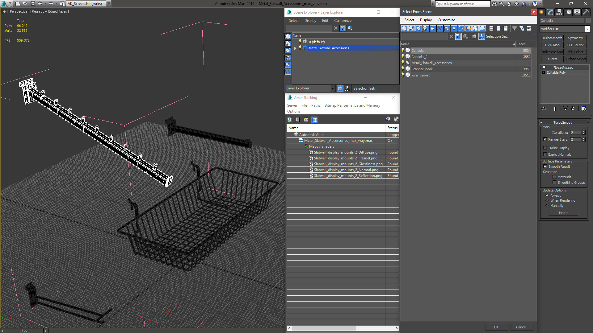Click the UVW Map modifier button

pos(552,45)
